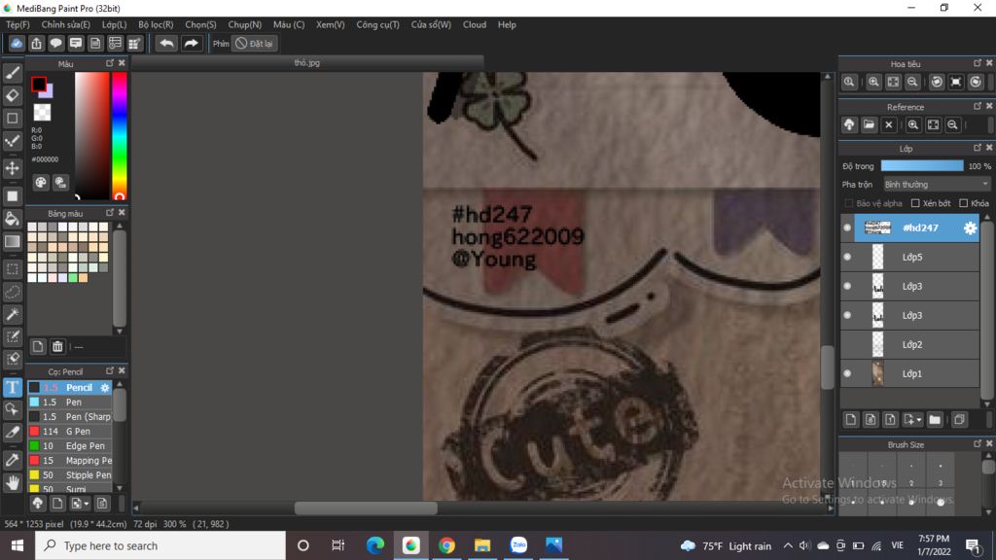
Task: Select the Text tool
Action: point(12,387)
